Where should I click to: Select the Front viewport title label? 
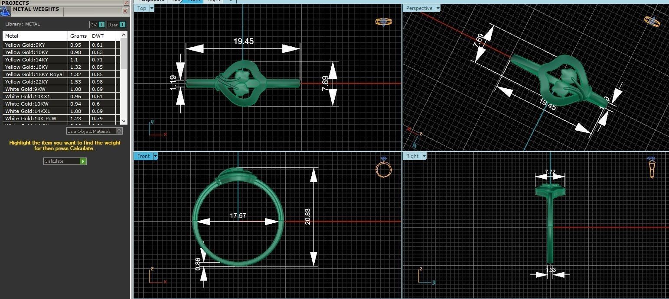click(143, 156)
